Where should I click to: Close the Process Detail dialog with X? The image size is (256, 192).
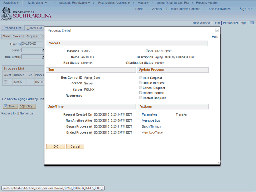pyautogui.click(x=217, y=30)
